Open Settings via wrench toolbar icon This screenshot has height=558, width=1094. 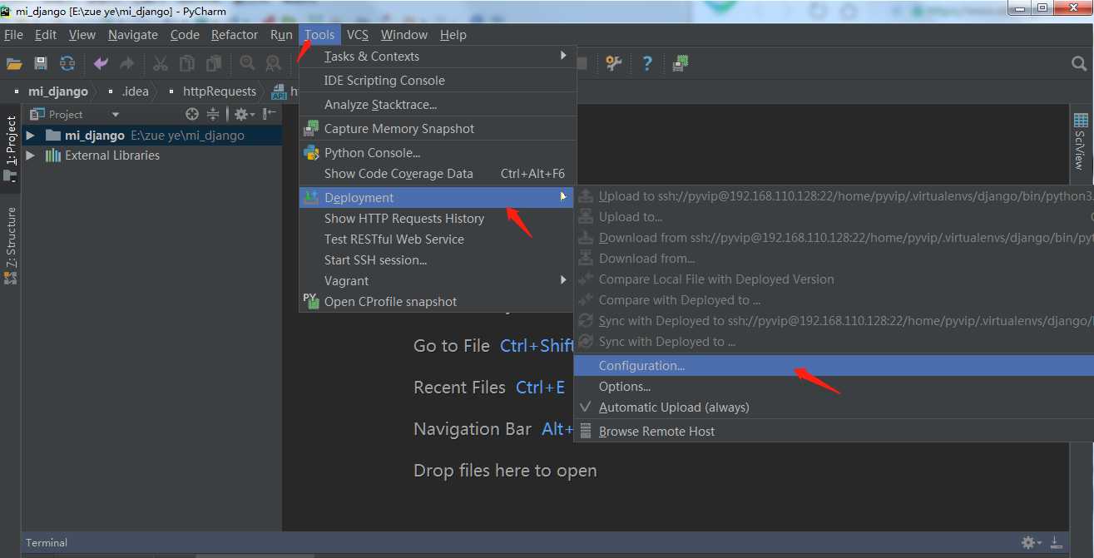coord(614,63)
